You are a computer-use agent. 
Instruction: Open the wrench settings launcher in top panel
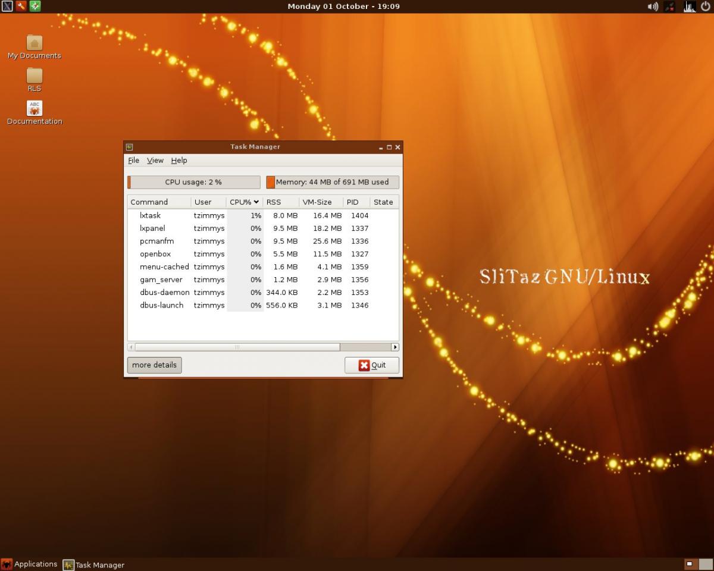tap(21, 6)
